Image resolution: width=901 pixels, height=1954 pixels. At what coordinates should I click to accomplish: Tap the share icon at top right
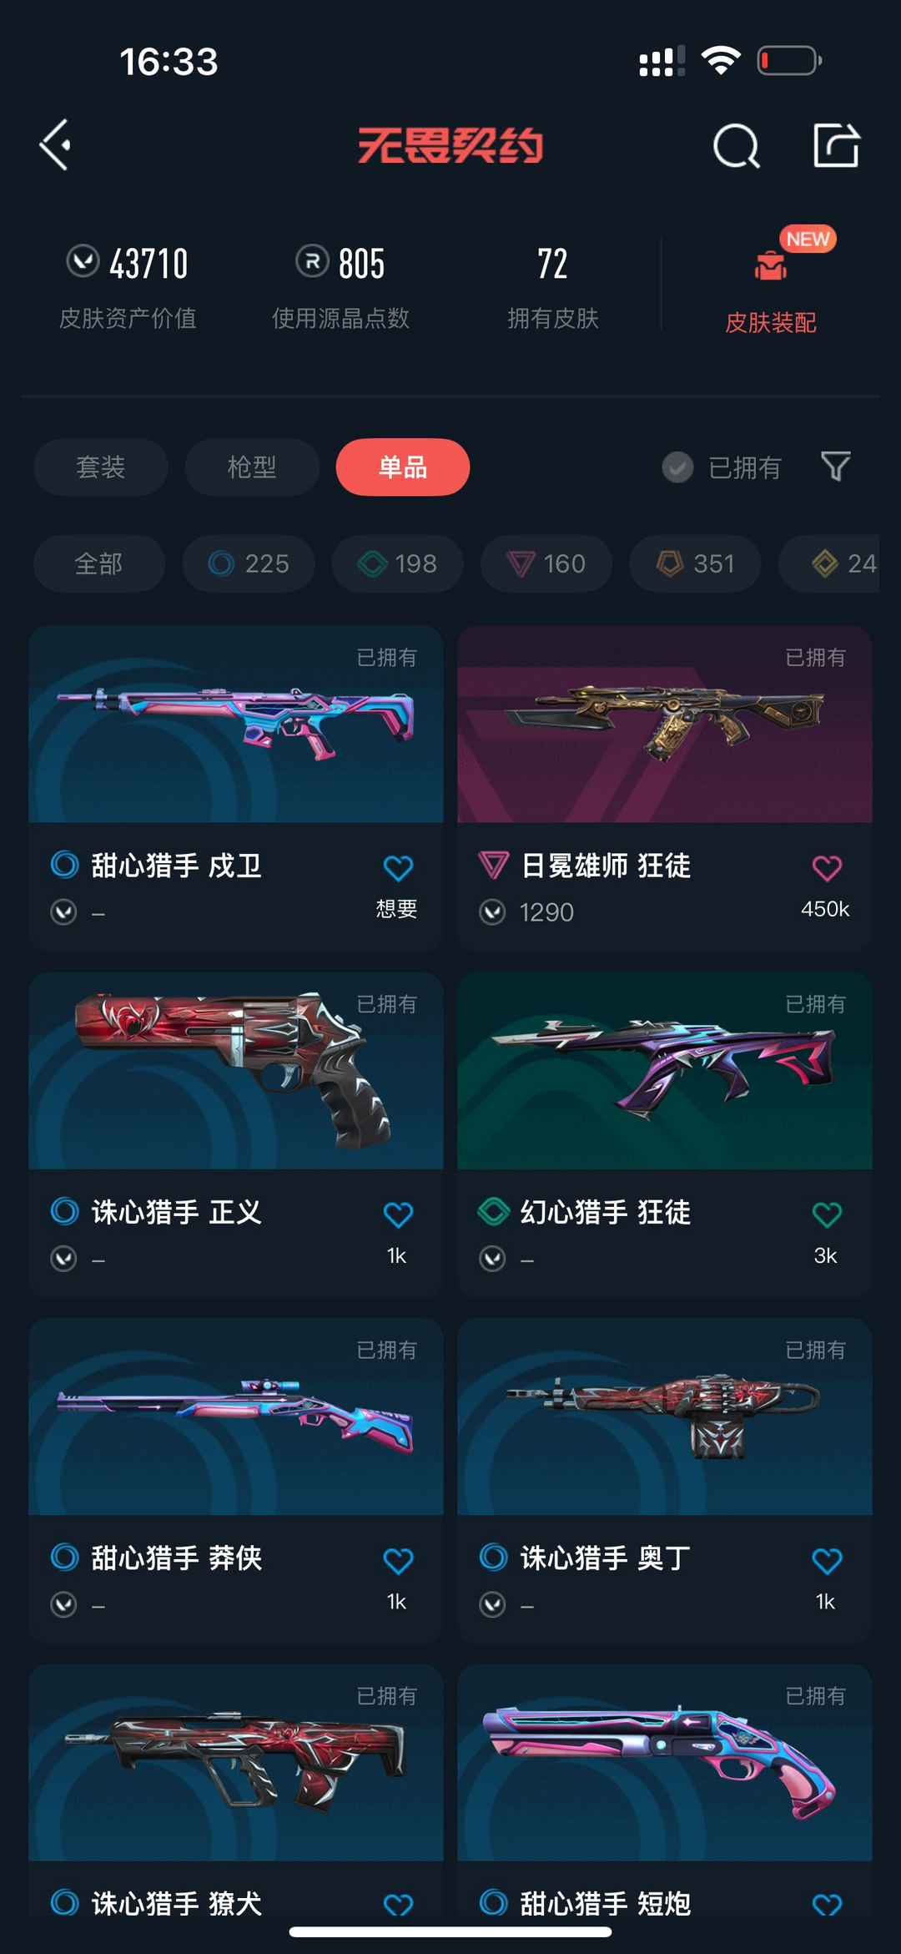click(836, 145)
